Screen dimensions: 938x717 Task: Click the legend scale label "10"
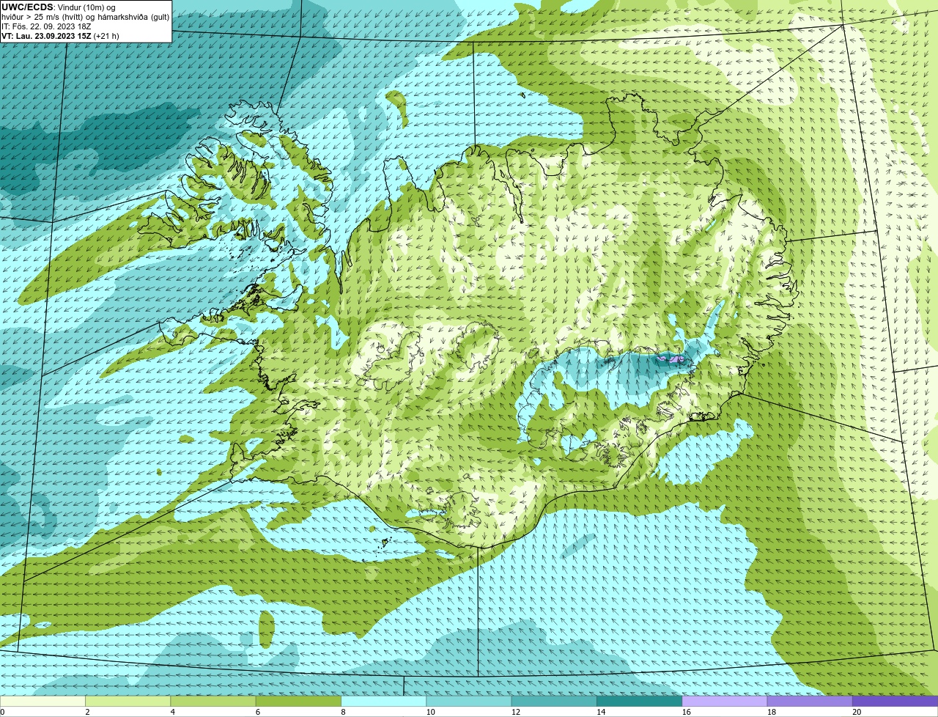click(430, 712)
